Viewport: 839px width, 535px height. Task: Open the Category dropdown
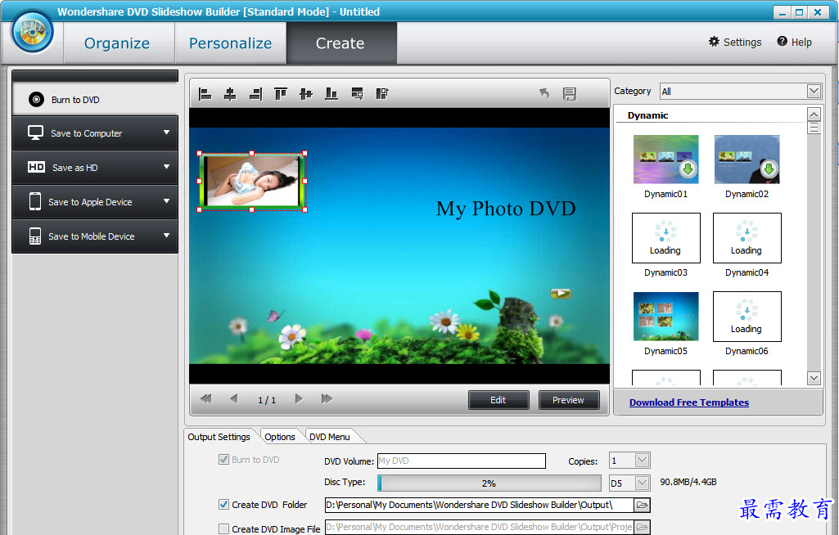(814, 92)
